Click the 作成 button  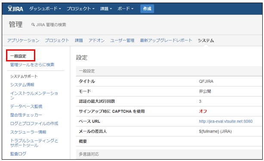pos(147,9)
